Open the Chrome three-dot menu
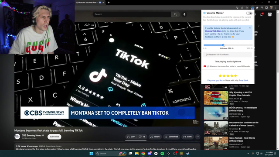 click(276, 8)
